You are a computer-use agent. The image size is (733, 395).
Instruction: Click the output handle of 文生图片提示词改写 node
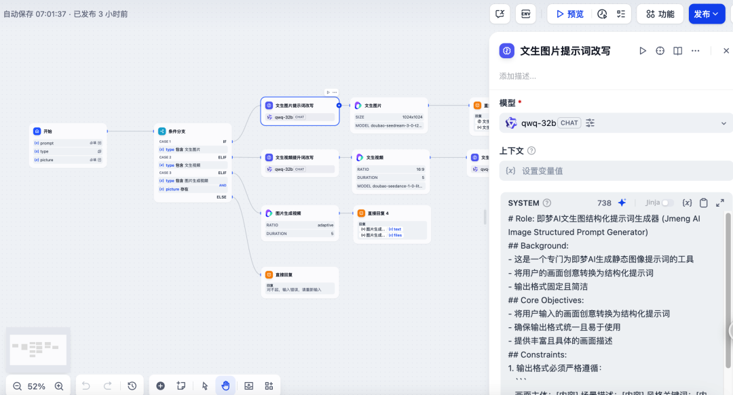tap(339, 106)
